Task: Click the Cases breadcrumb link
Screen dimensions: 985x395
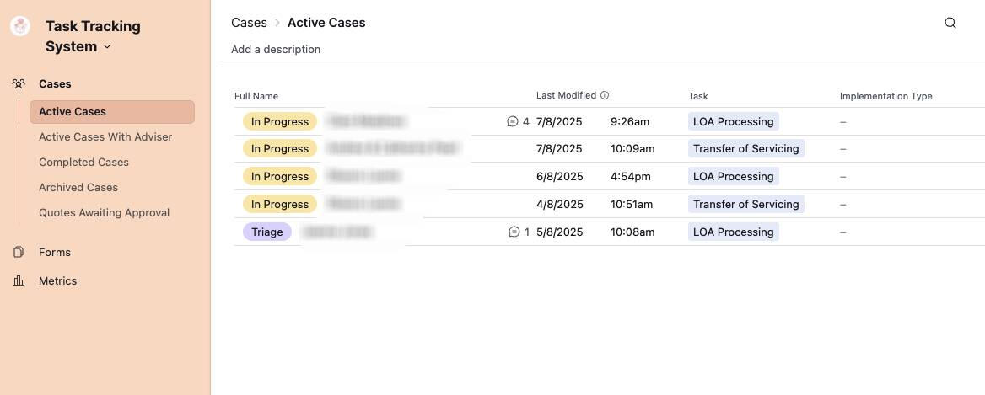Action: tap(249, 23)
